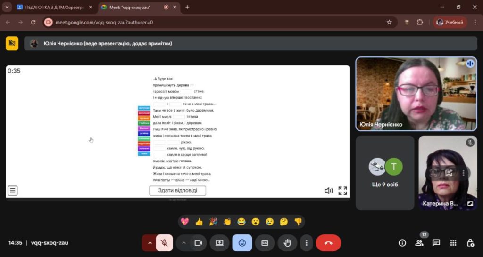Open more options three-dot menu
Image resolution: width=483 pixels, height=257 pixels.
coord(307,243)
